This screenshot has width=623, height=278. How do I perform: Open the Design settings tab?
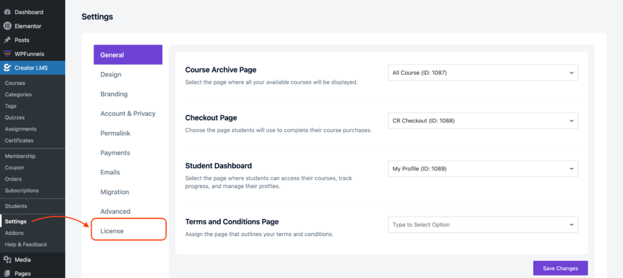point(111,75)
